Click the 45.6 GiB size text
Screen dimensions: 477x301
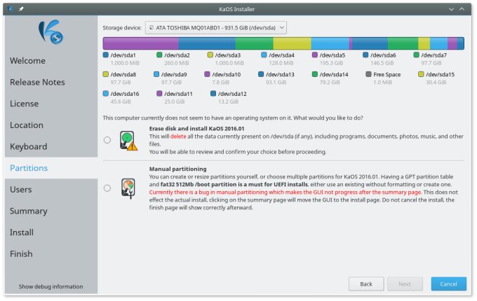pos(121,101)
